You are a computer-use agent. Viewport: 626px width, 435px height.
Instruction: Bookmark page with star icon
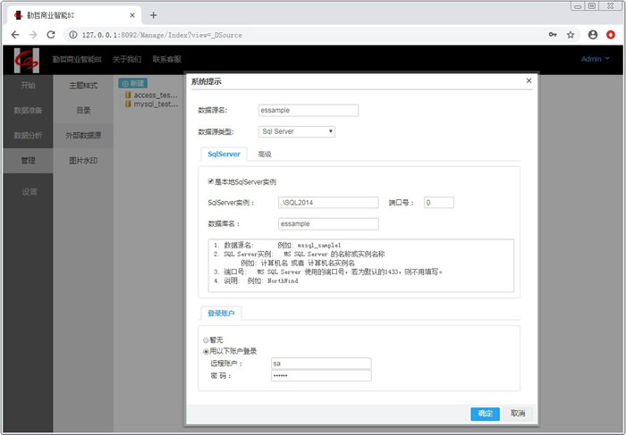[571, 35]
